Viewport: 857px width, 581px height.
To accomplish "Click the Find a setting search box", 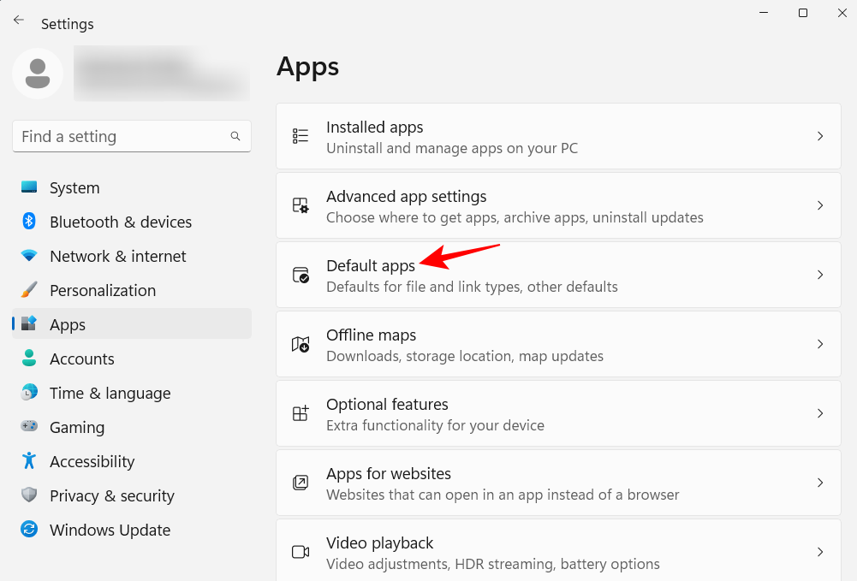I will coord(131,136).
